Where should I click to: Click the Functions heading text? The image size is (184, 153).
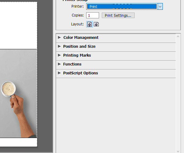click(x=72, y=64)
